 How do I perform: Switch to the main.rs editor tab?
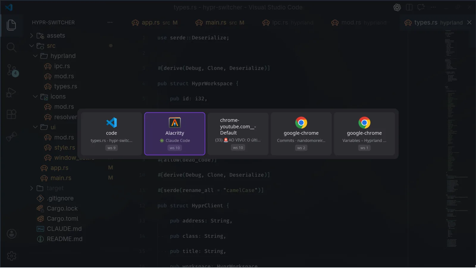pos(220,23)
